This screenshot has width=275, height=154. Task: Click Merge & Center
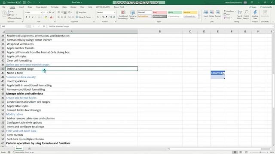(x=83, y=17)
